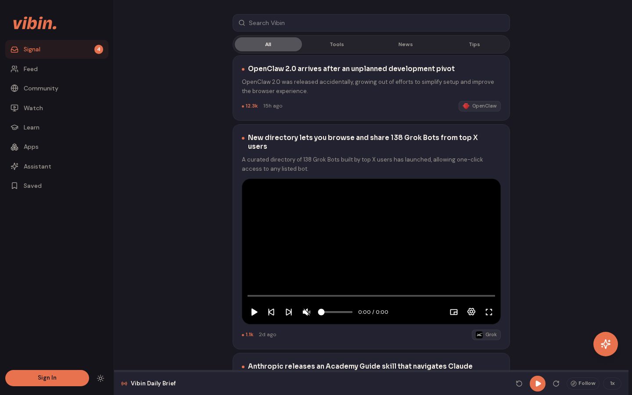Click the Signal notification badge showing 4
The image size is (632, 395).
[99, 49]
